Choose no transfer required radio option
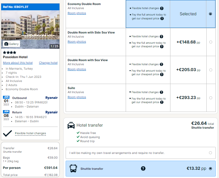Viewport: 219px width, 178px height. tap(210, 153)
